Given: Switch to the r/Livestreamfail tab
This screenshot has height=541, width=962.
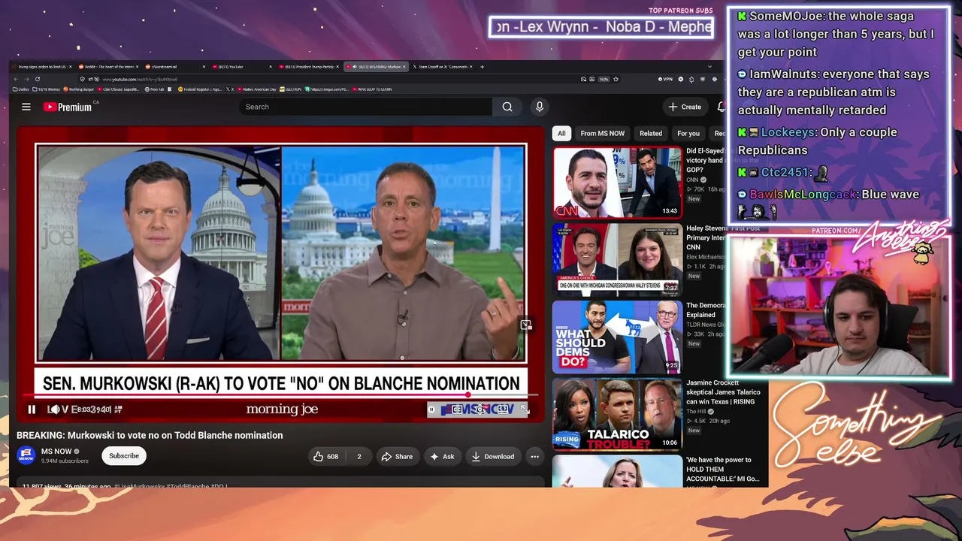Looking at the screenshot, I should click(x=176, y=67).
